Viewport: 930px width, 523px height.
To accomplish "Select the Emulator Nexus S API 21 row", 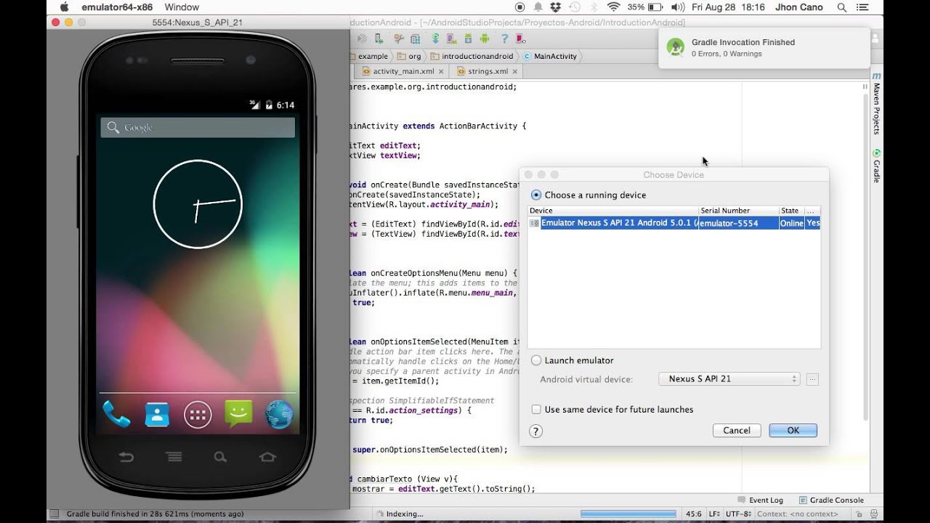I will point(674,223).
